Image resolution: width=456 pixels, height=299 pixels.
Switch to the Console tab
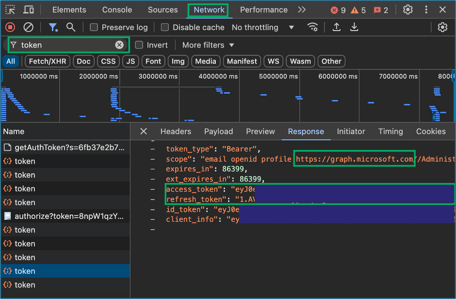coord(117,10)
